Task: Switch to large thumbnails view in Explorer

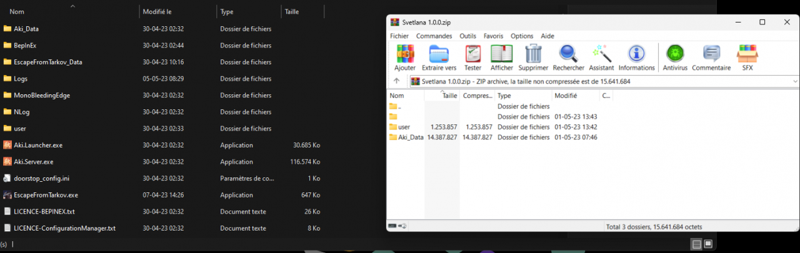Action: (708, 244)
